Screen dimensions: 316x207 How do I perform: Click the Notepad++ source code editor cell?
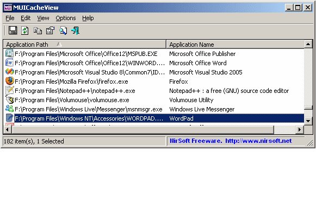[229, 91]
